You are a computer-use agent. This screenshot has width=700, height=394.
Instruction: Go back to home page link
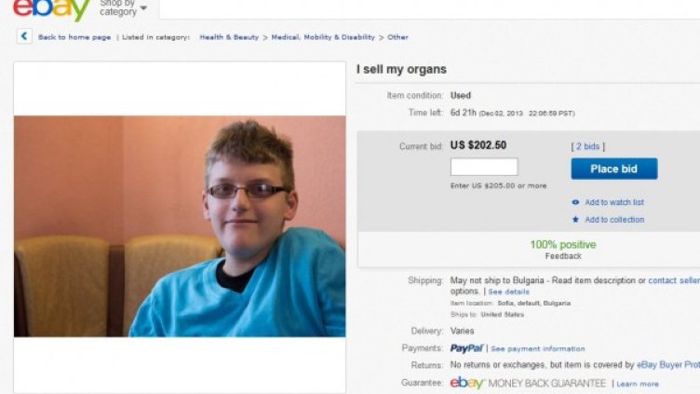[x=74, y=37]
